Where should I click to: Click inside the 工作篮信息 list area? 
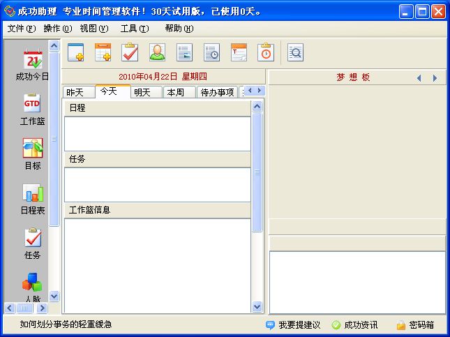[x=157, y=266]
